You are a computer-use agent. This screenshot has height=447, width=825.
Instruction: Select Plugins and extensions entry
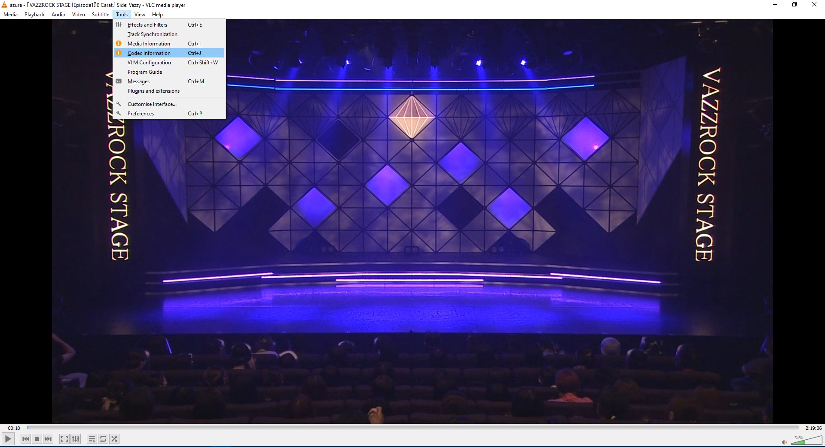click(x=169, y=91)
